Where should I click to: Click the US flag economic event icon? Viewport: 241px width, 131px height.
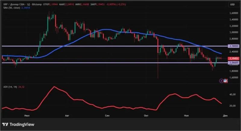point(226,81)
